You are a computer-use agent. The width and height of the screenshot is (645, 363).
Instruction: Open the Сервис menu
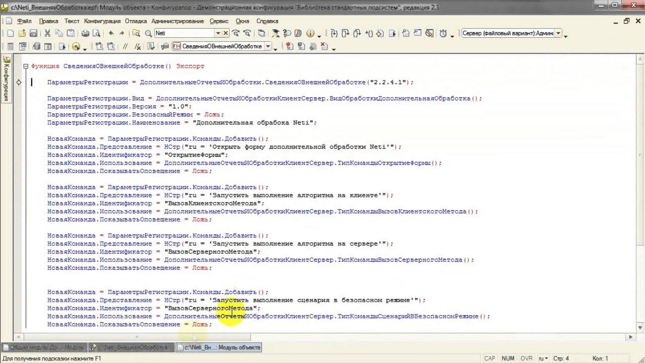(x=219, y=21)
